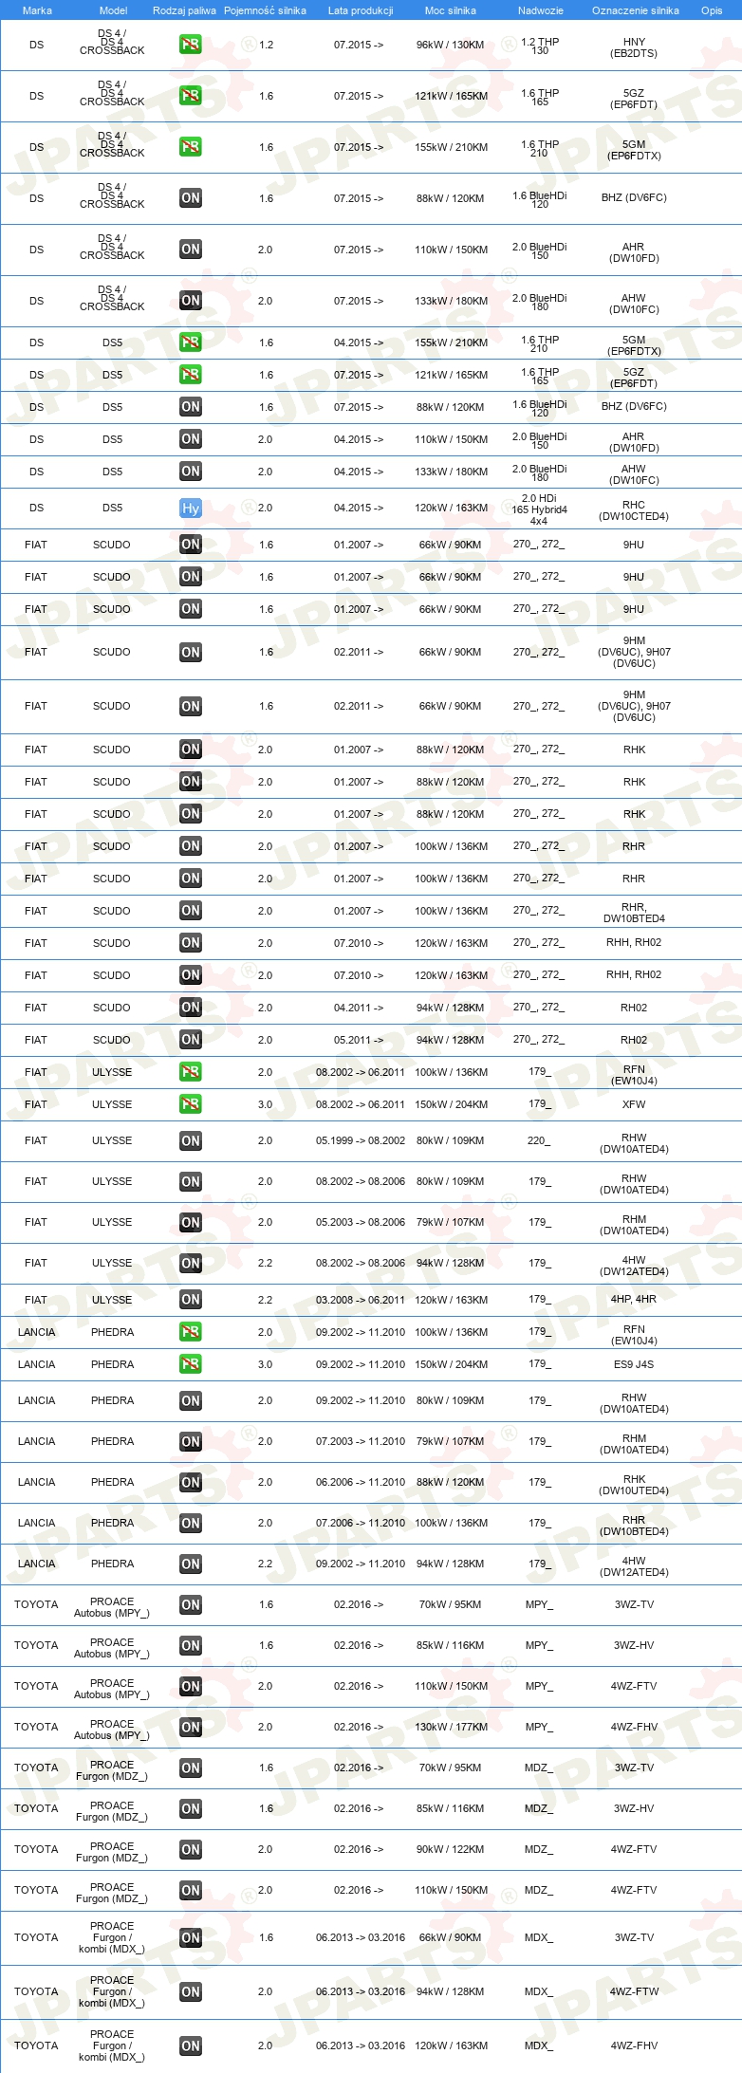The width and height of the screenshot is (742, 2073).
Task: Select diesel icon in Fiat Ulysse 79kW row
Action: click(191, 1223)
